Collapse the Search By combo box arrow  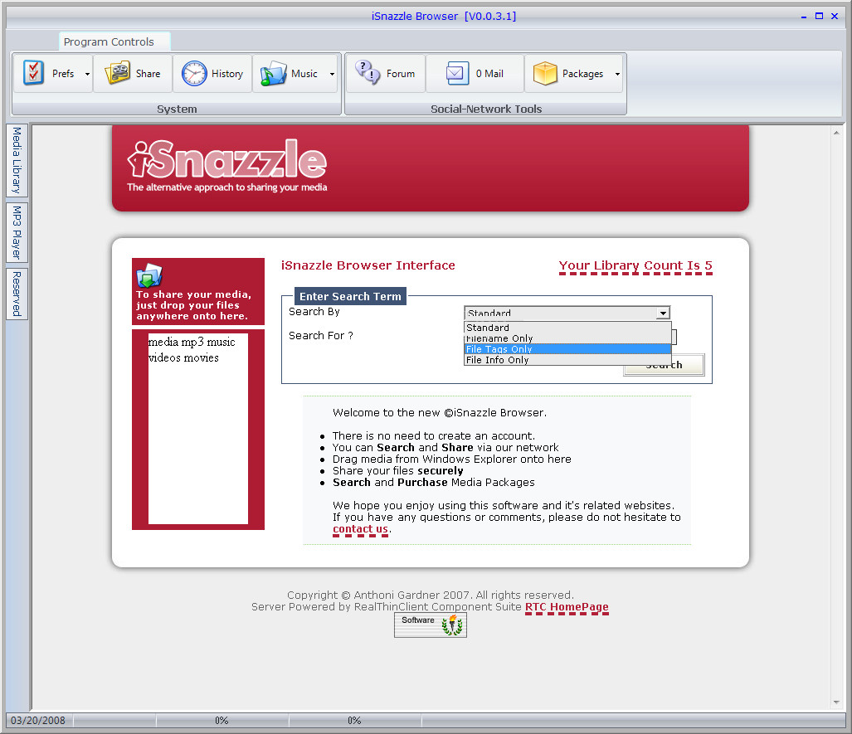(663, 313)
